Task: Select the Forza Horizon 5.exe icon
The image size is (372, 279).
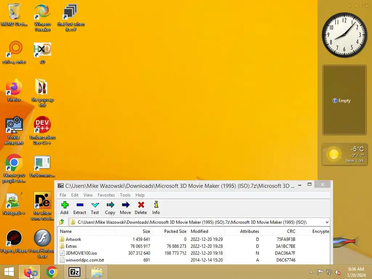Action: coord(42,244)
